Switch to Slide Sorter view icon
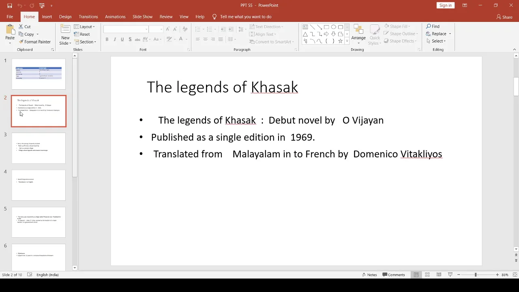This screenshot has height=292, width=519. coord(427,275)
